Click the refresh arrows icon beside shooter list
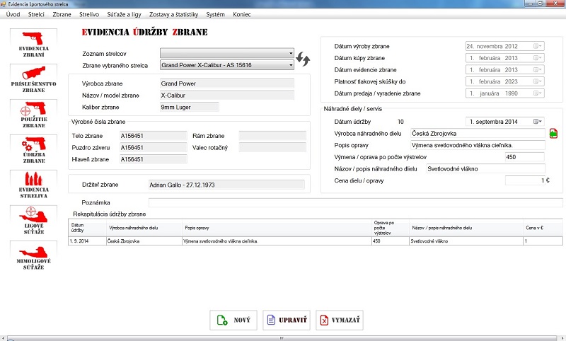This screenshot has width=566, height=341. (x=304, y=59)
